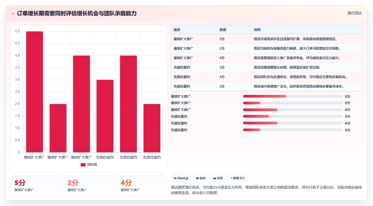Click the 0 y-axis tick label
The image size is (373, 206).
[19, 152]
